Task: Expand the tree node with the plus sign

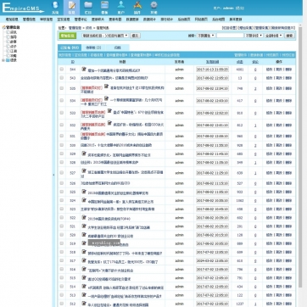Action: pos(3,60)
